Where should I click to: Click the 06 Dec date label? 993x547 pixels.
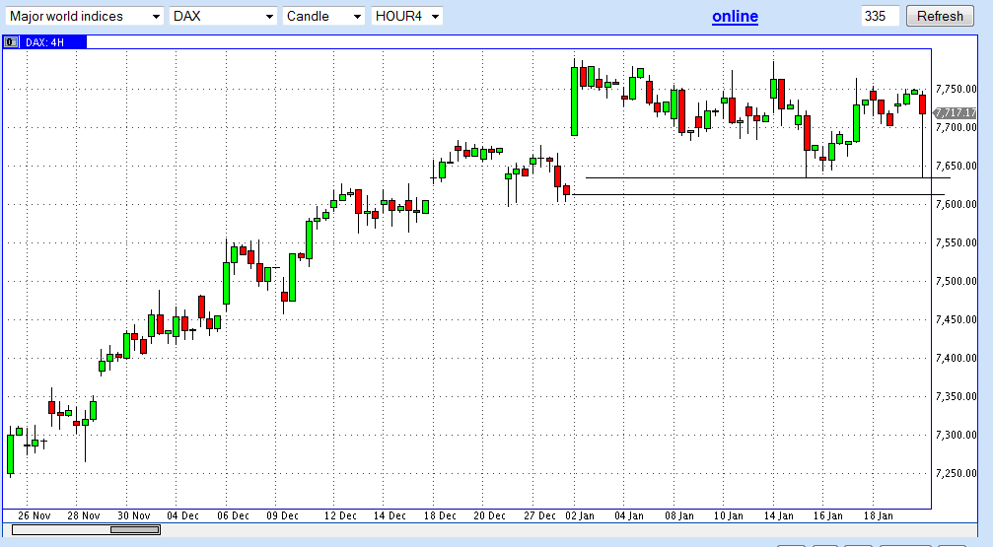[233, 515]
